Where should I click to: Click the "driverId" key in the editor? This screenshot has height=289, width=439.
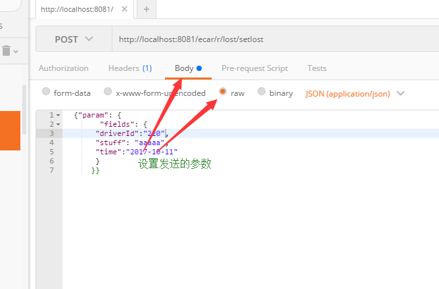point(117,133)
